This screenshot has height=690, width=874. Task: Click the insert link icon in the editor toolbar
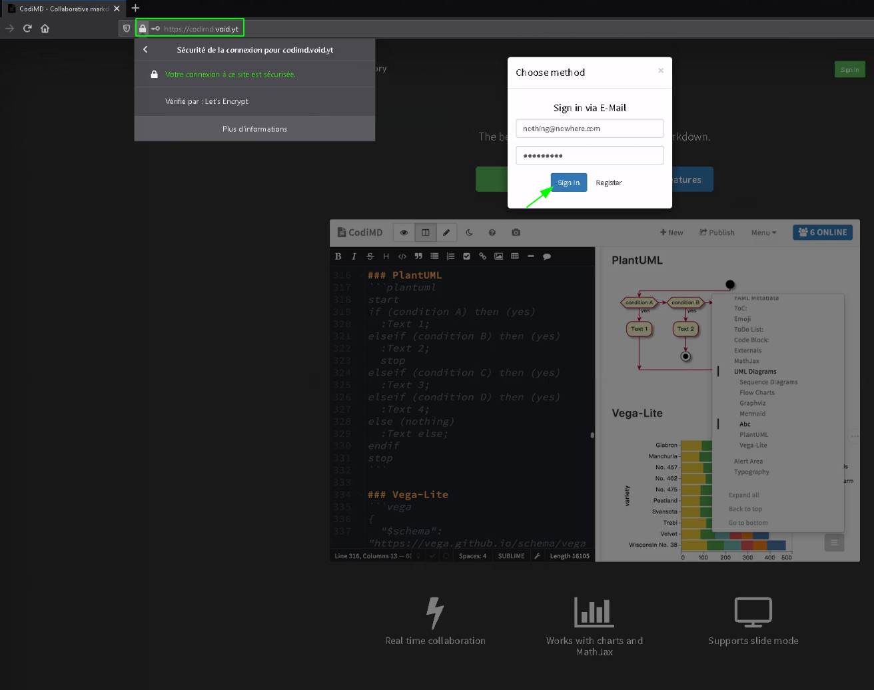(482, 256)
